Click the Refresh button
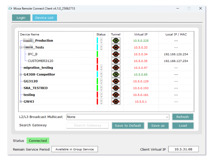The height and width of the screenshot is (163, 213). 182,117
